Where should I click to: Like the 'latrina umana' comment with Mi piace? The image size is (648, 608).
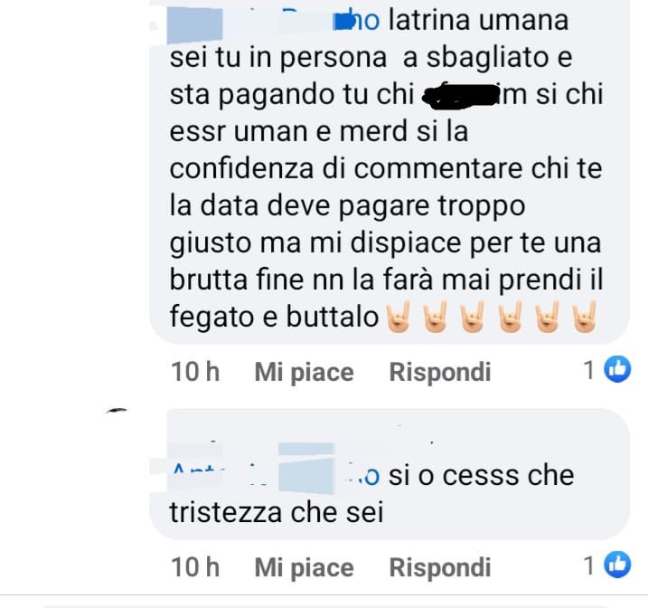tap(305, 372)
